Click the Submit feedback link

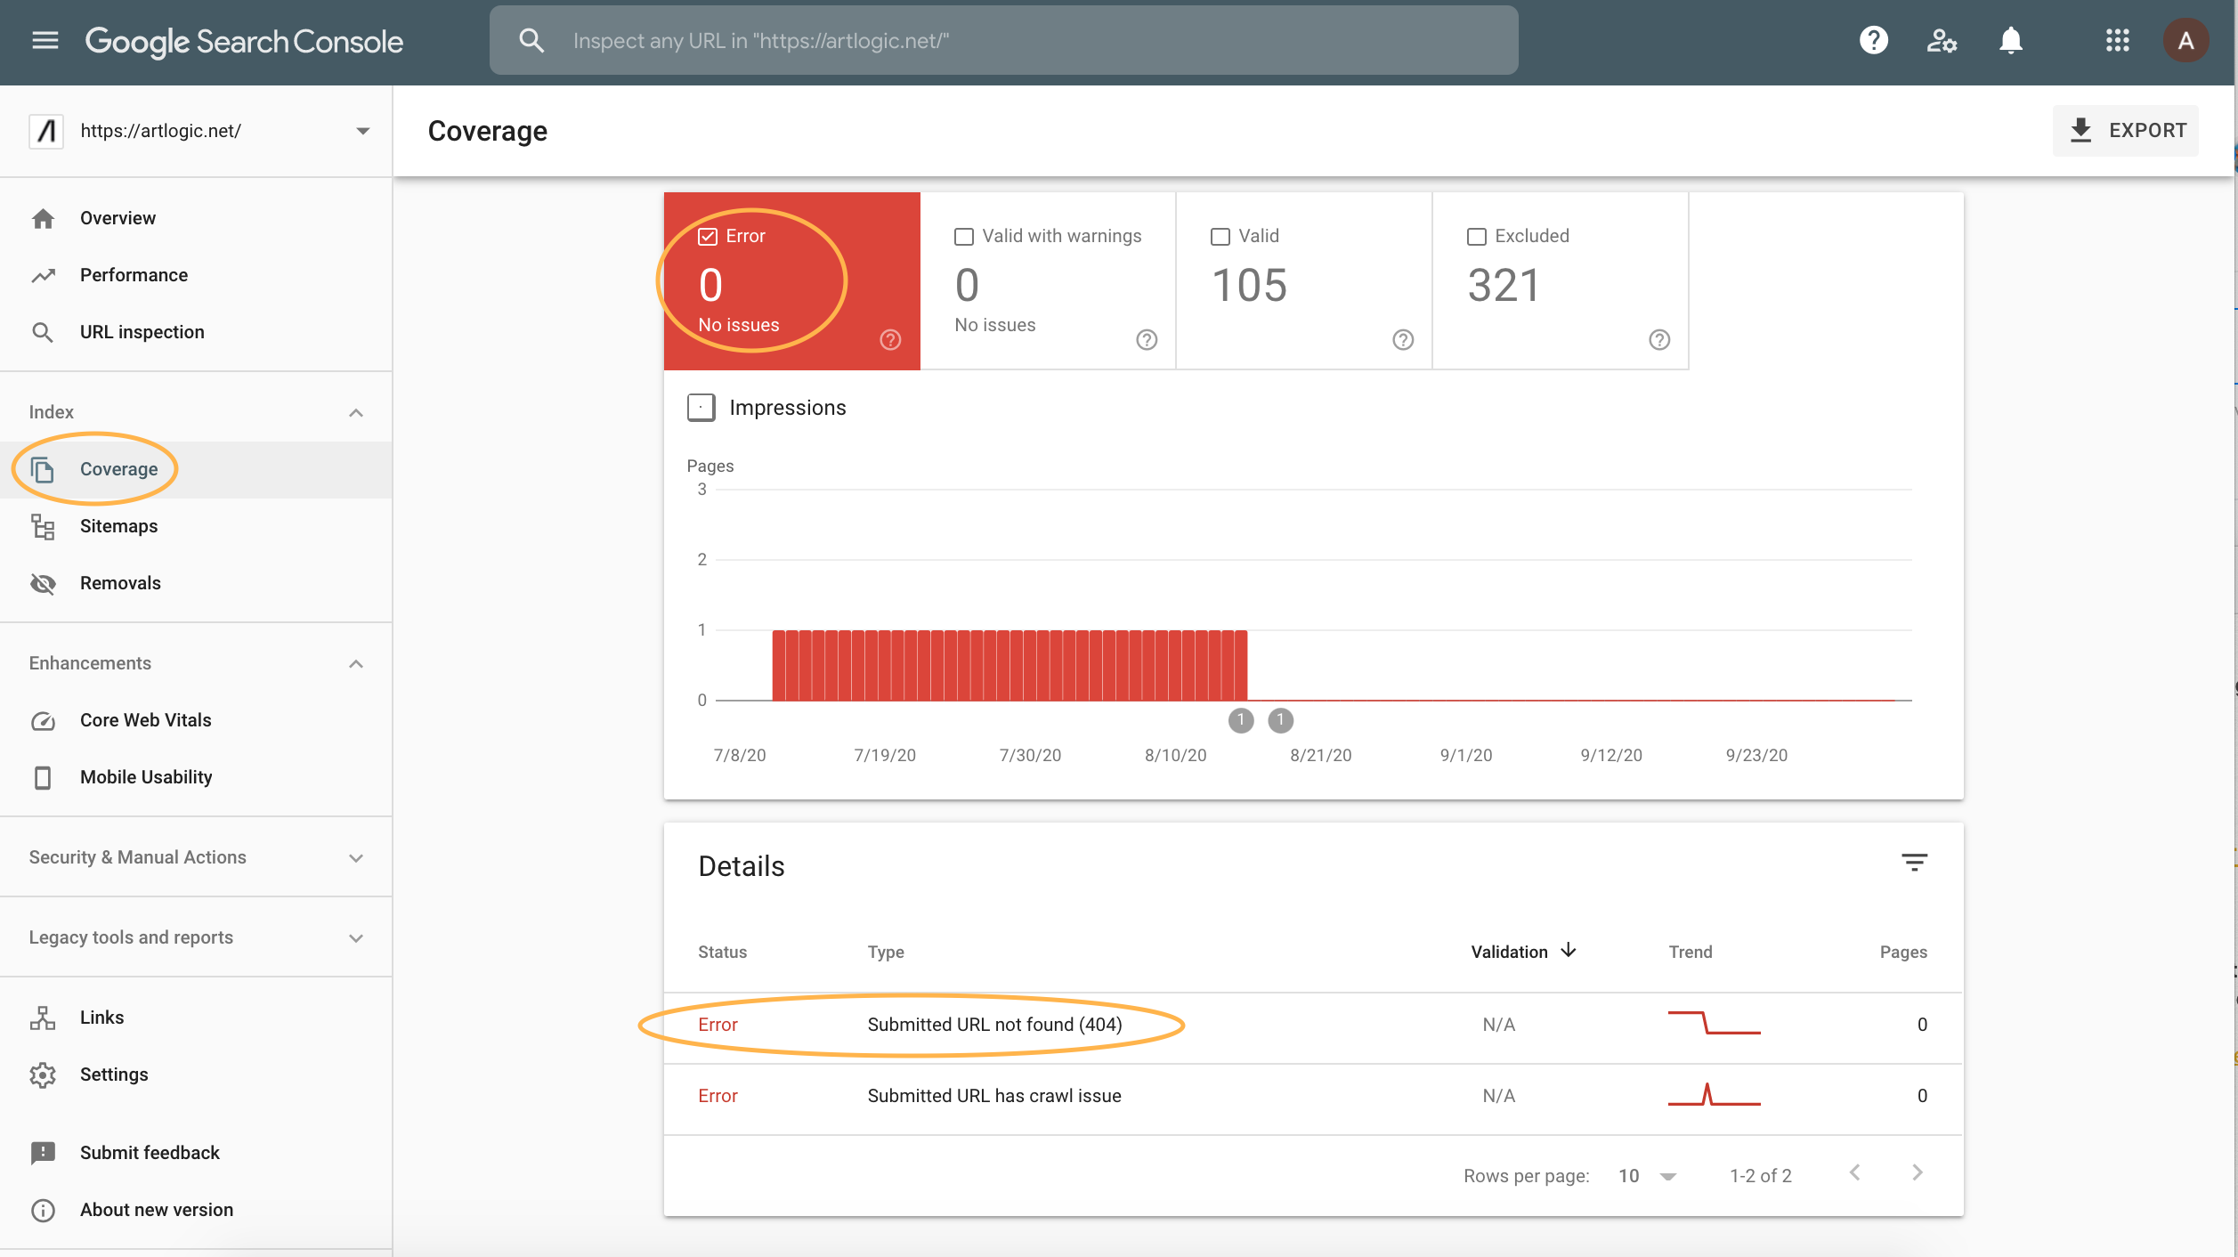pos(150,1154)
